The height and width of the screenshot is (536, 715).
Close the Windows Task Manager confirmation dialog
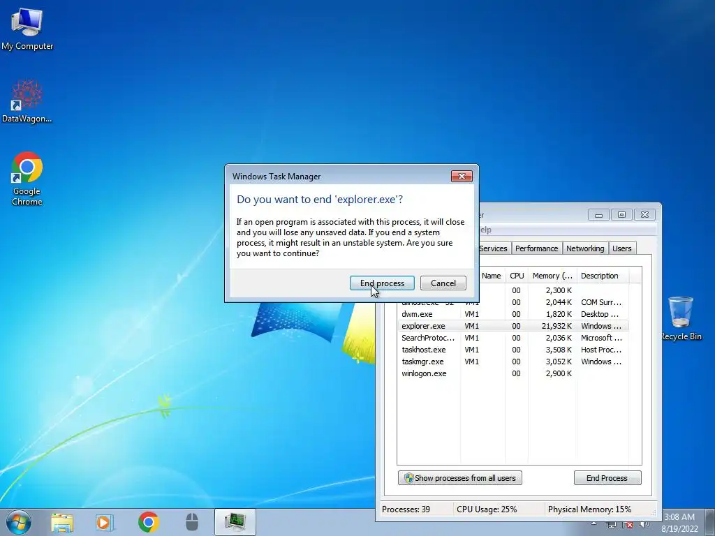(x=462, y=177)
